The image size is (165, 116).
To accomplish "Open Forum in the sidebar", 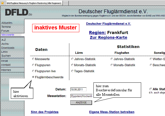I will coord(5,31).
